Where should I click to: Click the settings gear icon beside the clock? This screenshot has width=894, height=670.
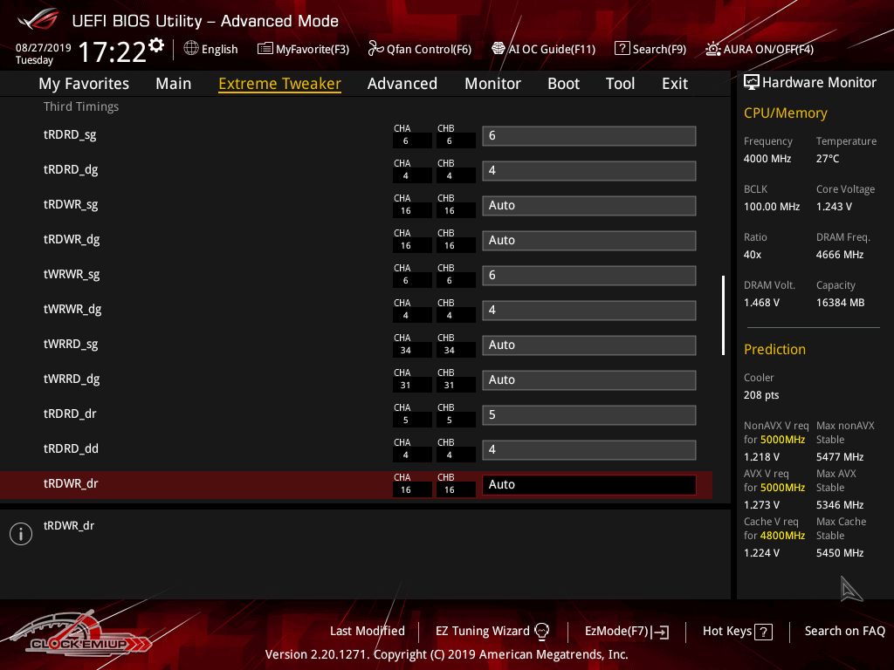(156, 44)
